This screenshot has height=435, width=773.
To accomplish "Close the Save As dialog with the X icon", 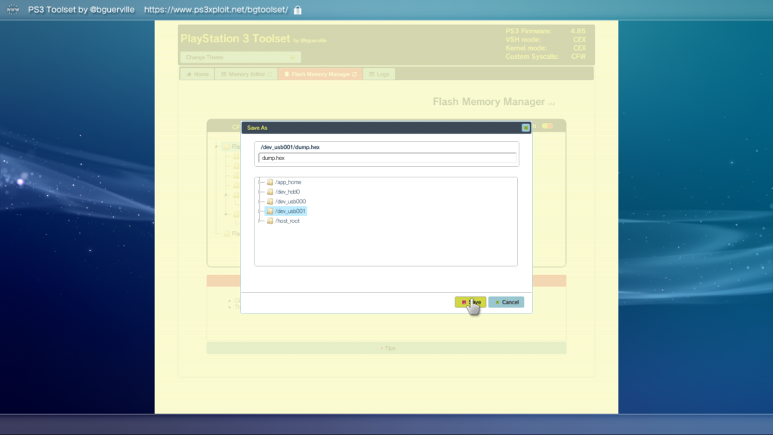I will 525,128.
